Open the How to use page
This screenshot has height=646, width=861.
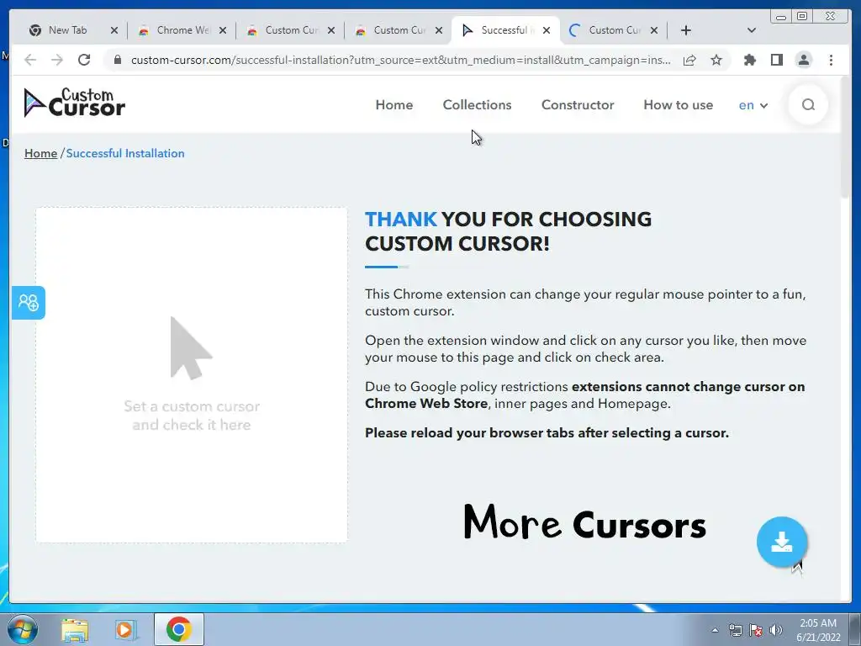tap(679, 105)
